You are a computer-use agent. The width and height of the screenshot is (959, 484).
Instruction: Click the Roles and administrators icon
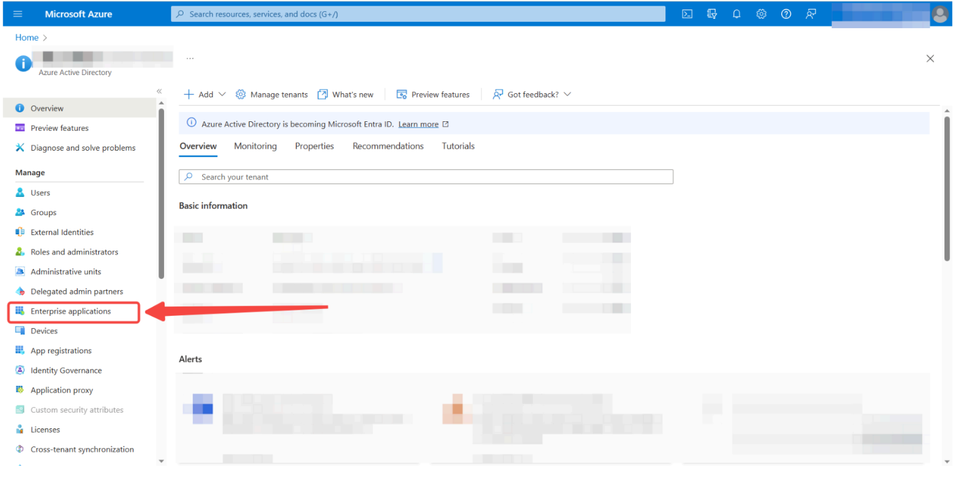[x=20, y=252]
